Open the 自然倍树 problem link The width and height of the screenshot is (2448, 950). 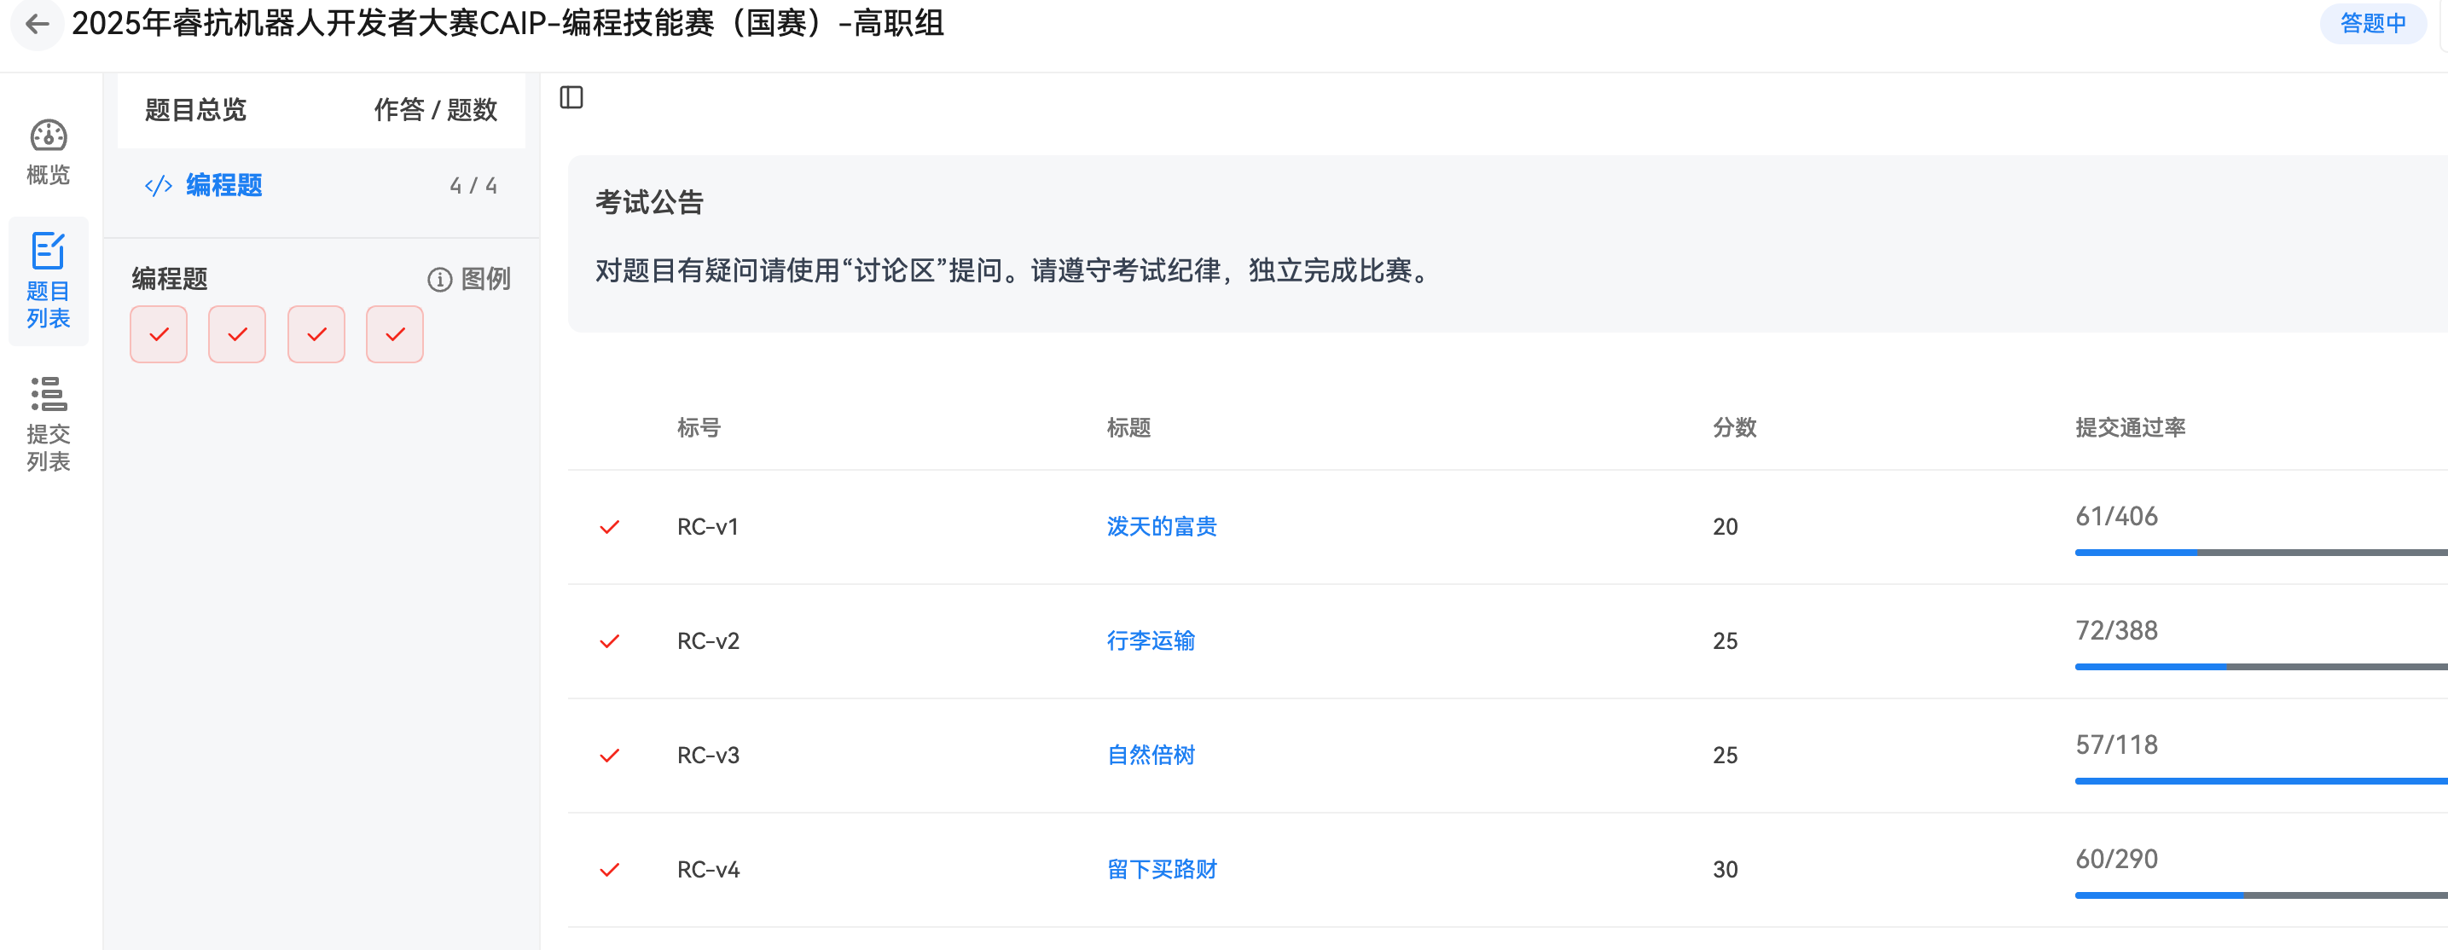[x=1150, y=756]
